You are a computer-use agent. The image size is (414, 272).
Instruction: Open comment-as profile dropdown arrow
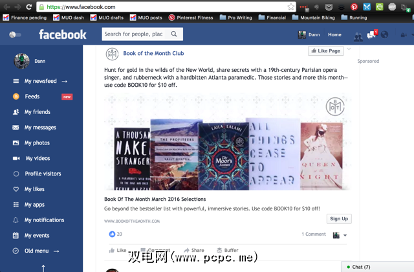coord(345,235)
